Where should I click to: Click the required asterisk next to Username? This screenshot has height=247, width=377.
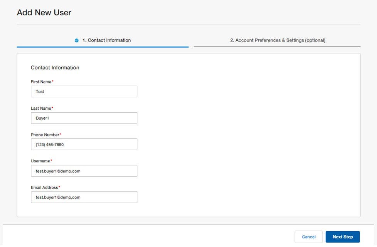51,160
